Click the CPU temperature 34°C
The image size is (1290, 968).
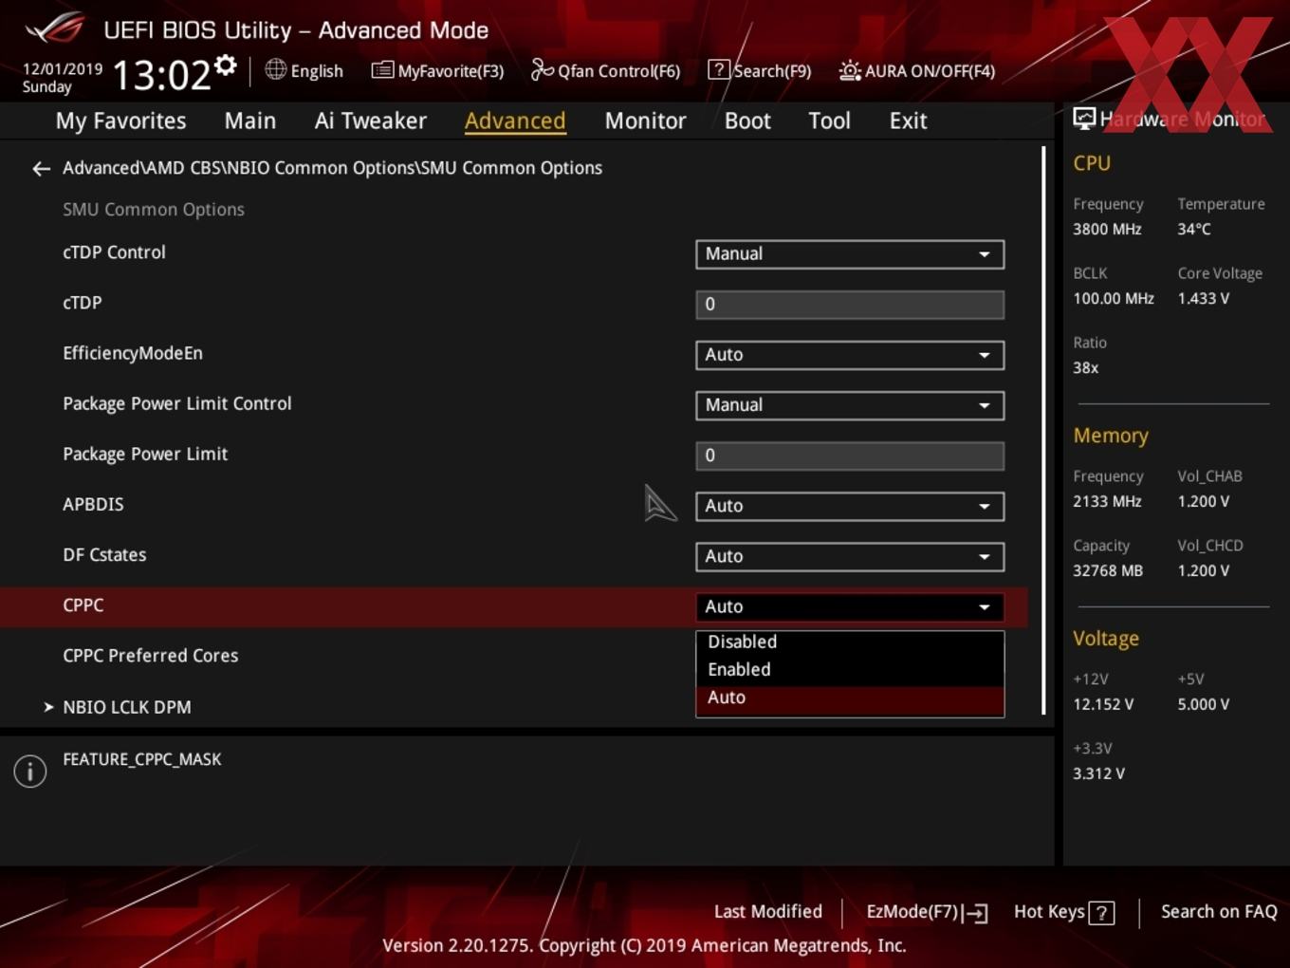(1194, 230)
